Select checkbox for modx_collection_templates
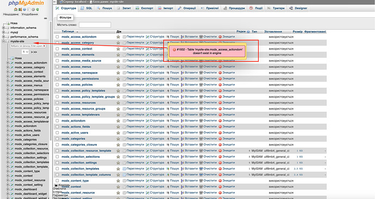This screenshot has height=199, width=375. [57, 169]
